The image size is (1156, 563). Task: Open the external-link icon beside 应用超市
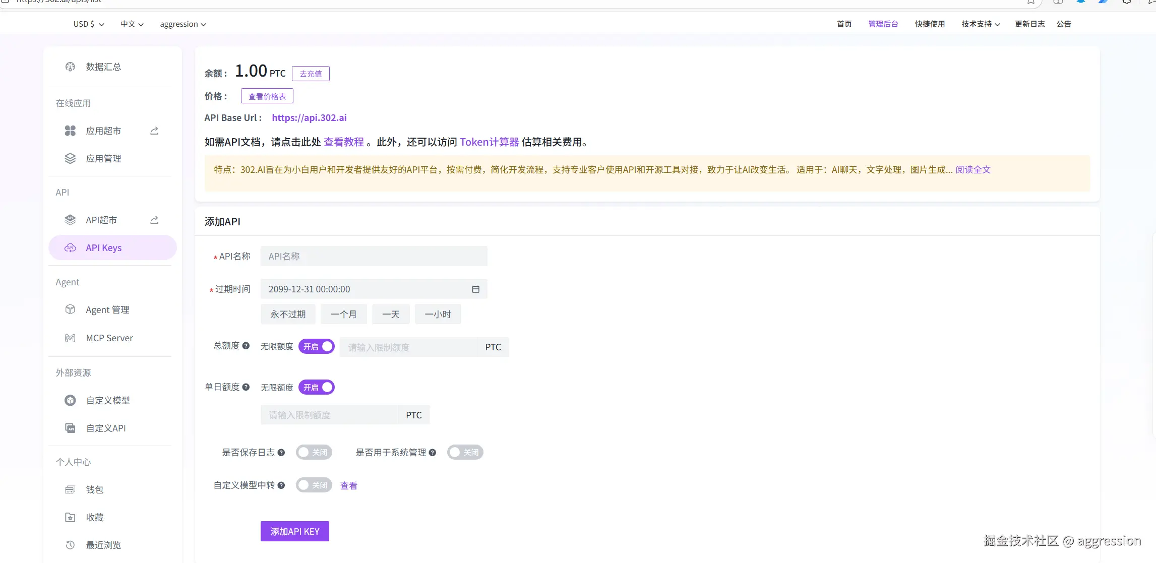154,131
